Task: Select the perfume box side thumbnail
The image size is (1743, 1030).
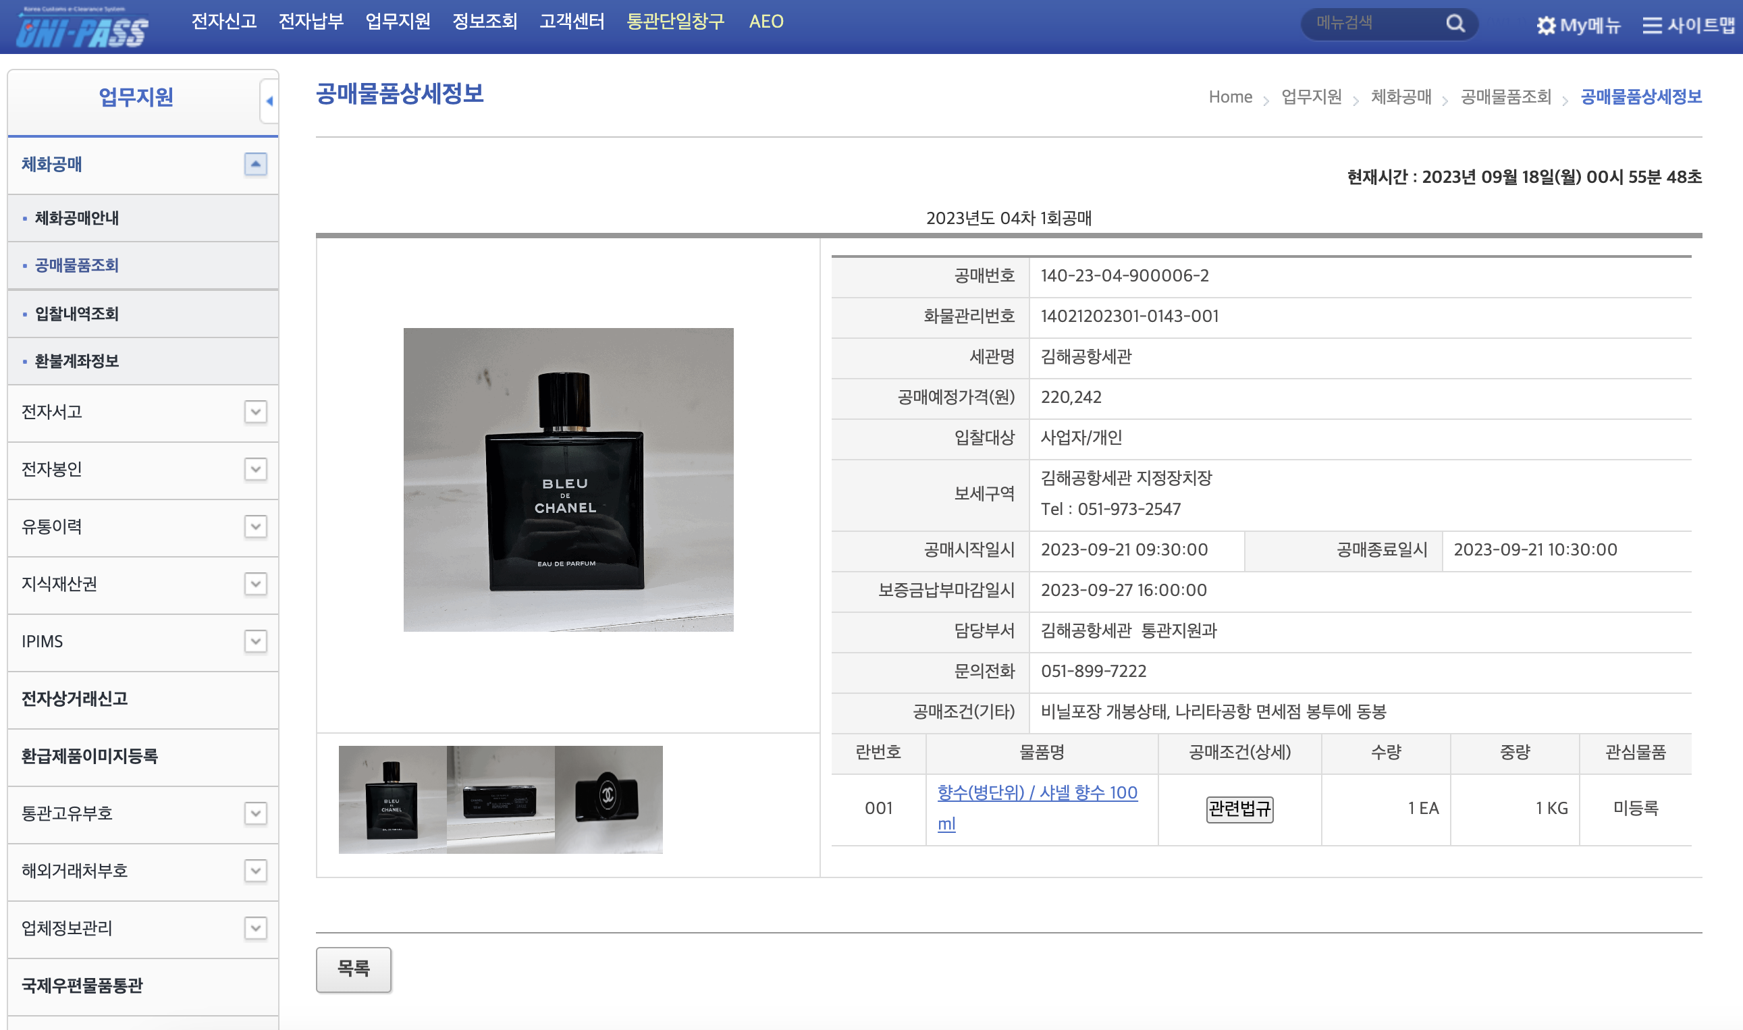Action: pyautogui.click(x=500, y=800)
